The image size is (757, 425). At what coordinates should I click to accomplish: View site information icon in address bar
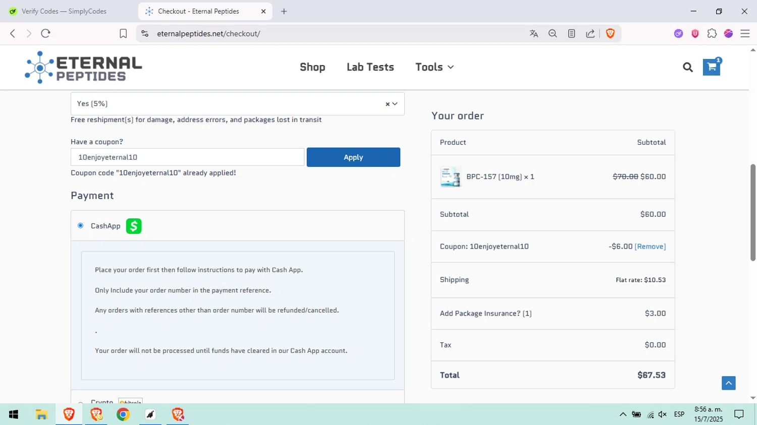145,34
